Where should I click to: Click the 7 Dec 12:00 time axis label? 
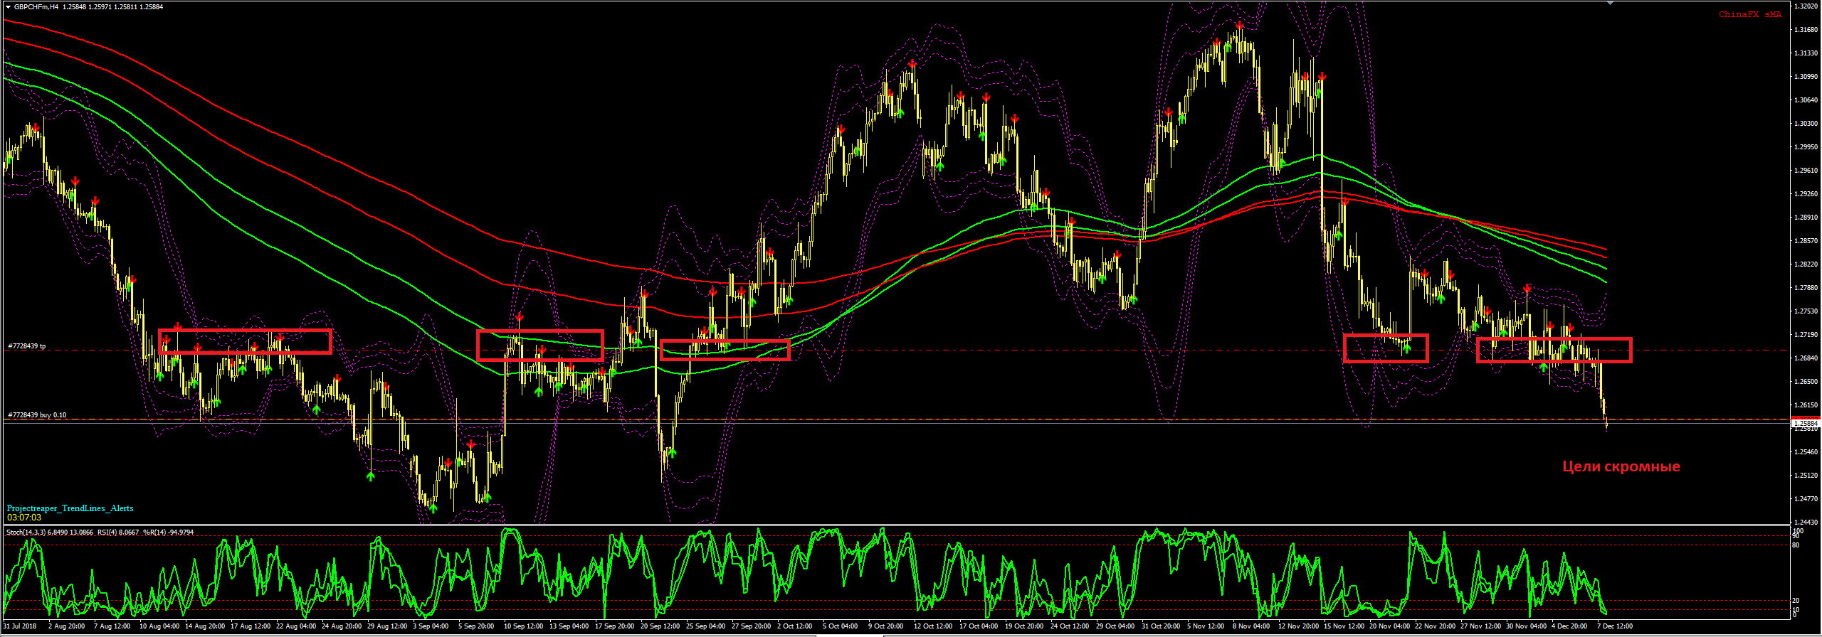(1615, 626)
